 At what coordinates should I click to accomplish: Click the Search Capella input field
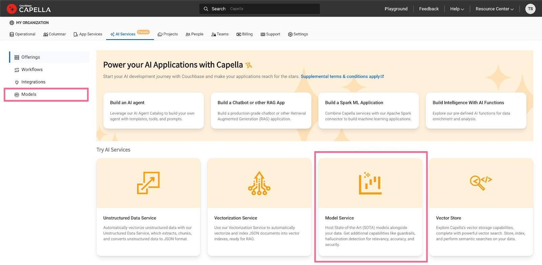tap(259, 9)
